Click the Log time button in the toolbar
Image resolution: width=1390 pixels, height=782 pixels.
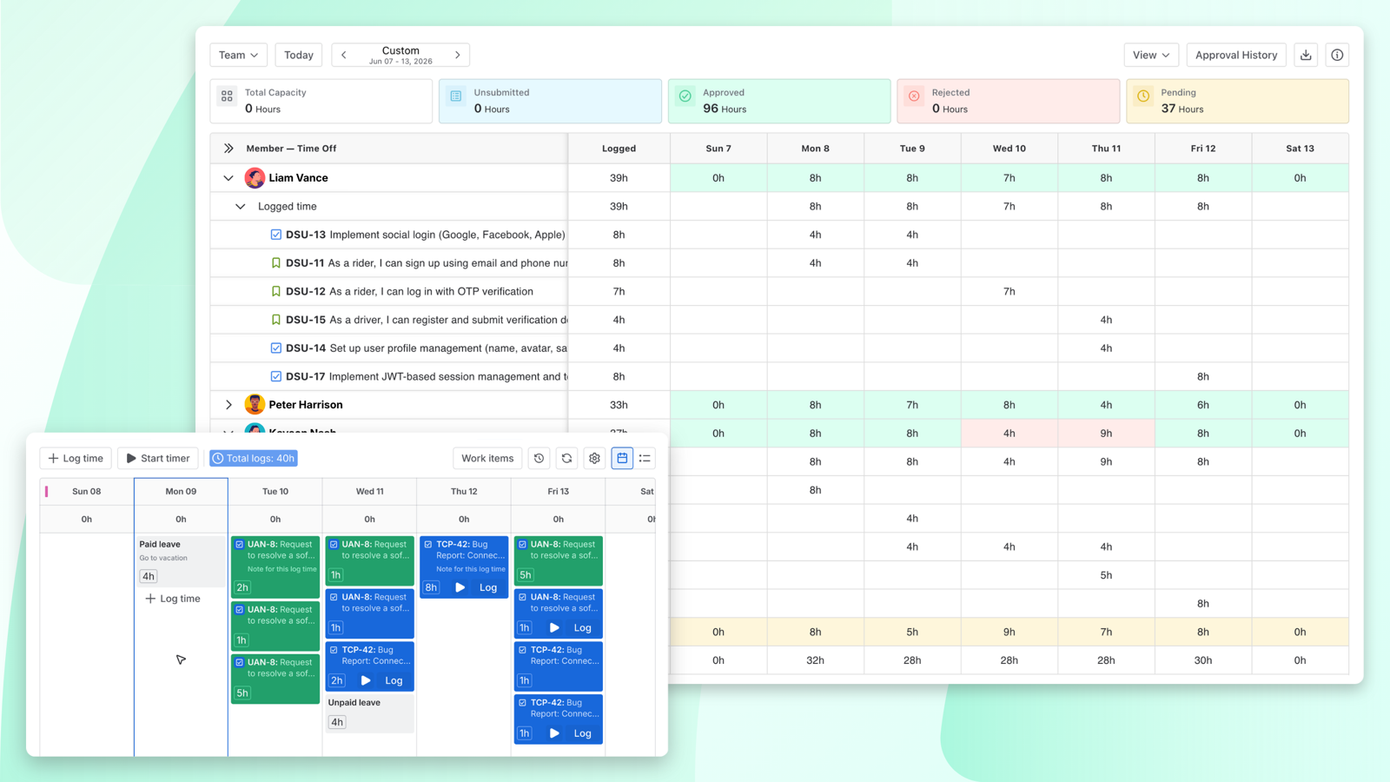click(76, 458)
